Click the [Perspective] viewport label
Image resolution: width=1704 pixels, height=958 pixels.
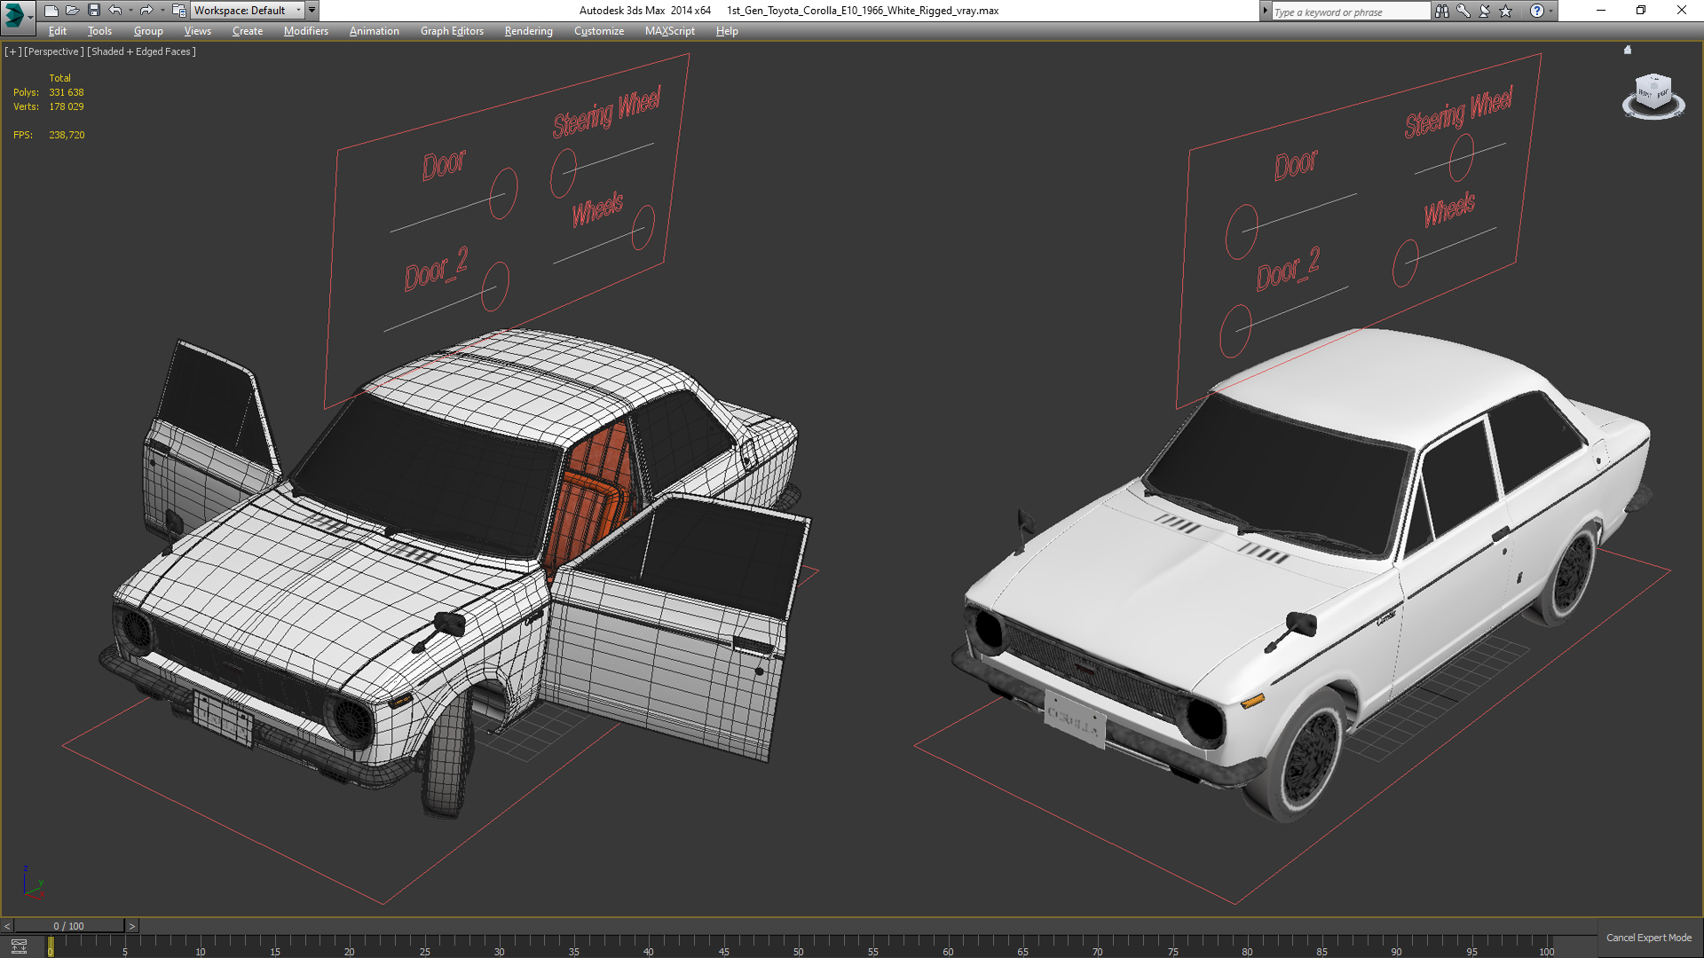point(54,51)
